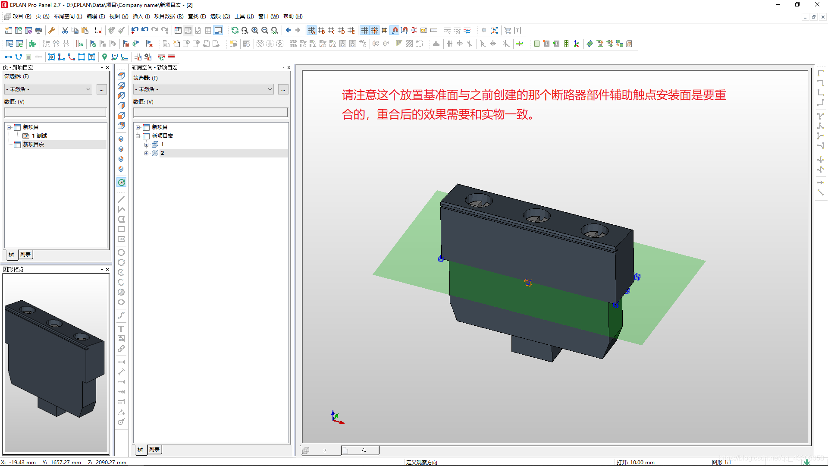Image resolution: width=828 pixels, height=466 pixels.
Task: Switch to 列表 tab in page navigator
Action: pyautogui.click(x=25, y=255)
